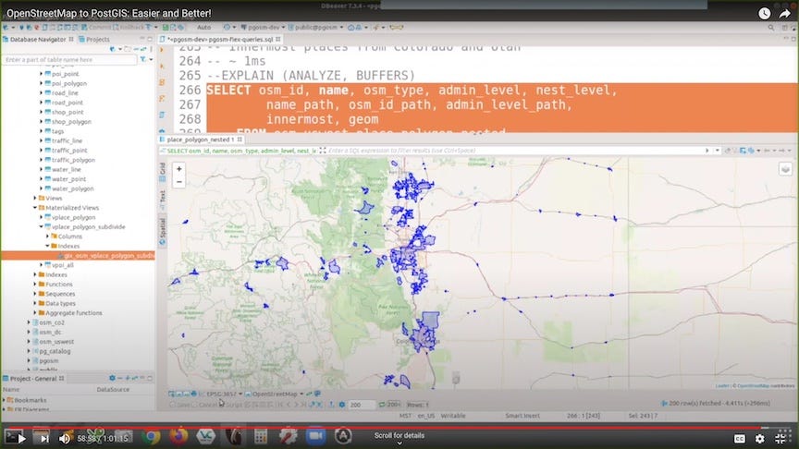Exit full screen mode
The width and height of the screenshot is (799, 449).
(x=781, y=438)
